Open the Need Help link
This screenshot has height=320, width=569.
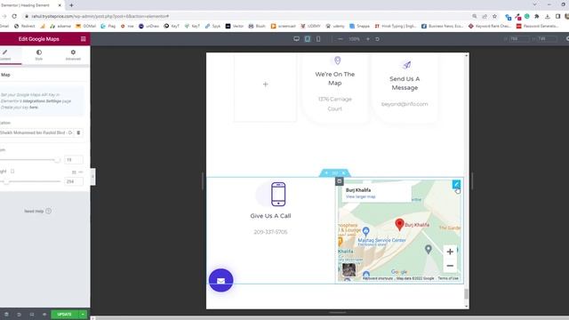[37, 212]
